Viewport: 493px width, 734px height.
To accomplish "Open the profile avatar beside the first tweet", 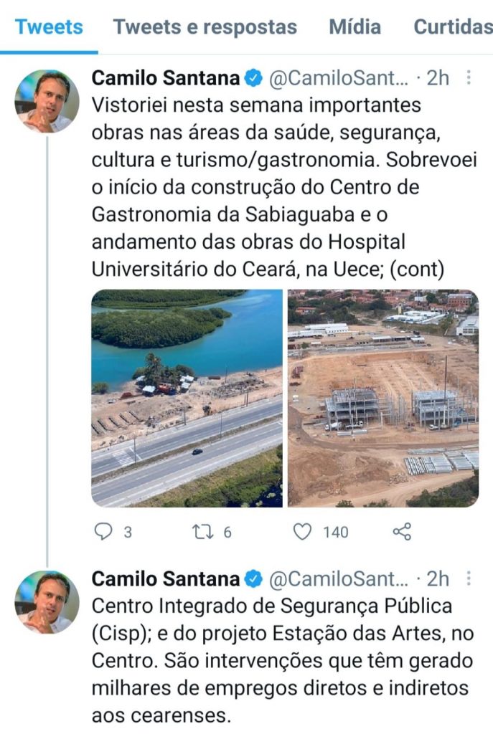I will (47, 101).
